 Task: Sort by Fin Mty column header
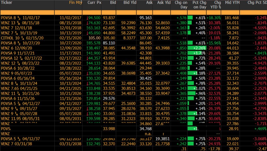(x=75, y=3)
